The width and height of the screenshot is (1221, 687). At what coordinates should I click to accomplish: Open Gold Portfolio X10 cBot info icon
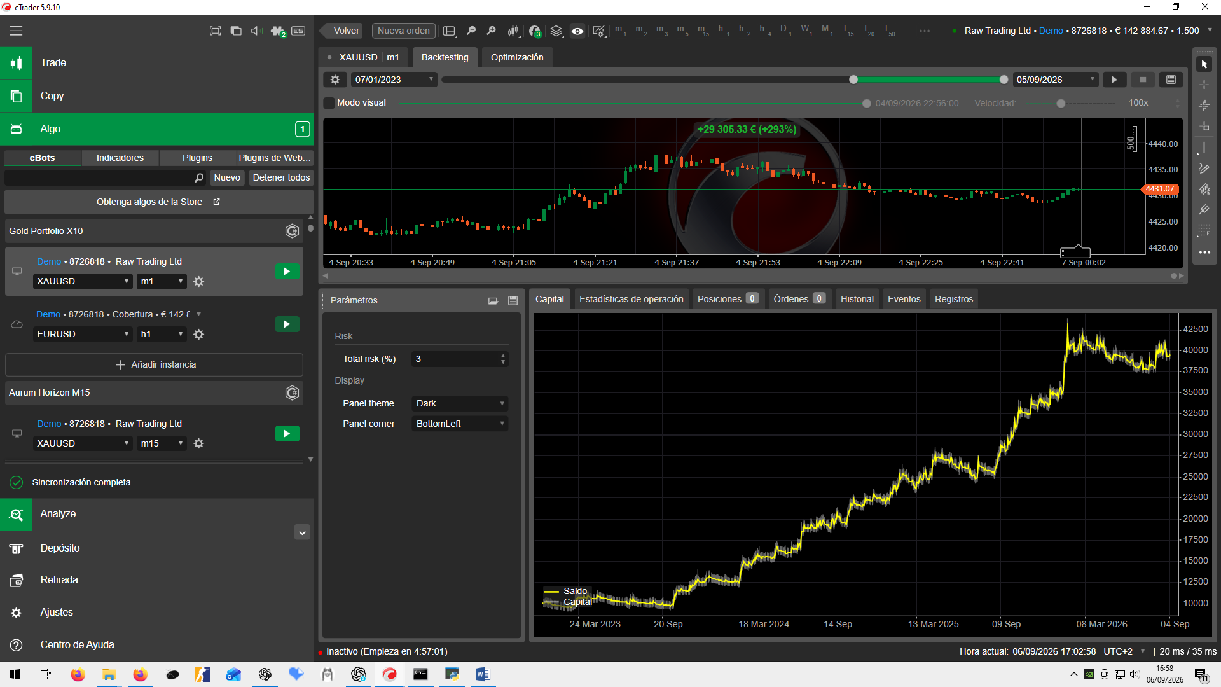292,231
